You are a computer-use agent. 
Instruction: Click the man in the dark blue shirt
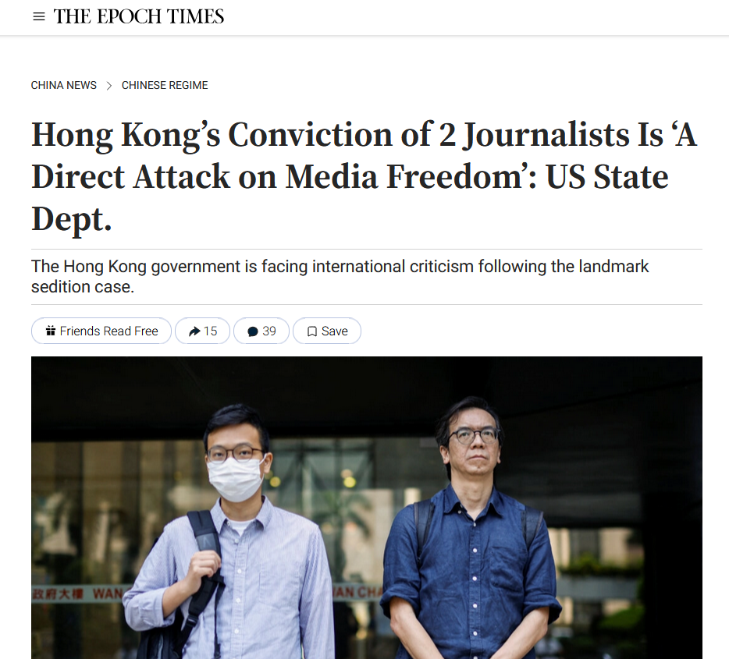click(472, 530)
